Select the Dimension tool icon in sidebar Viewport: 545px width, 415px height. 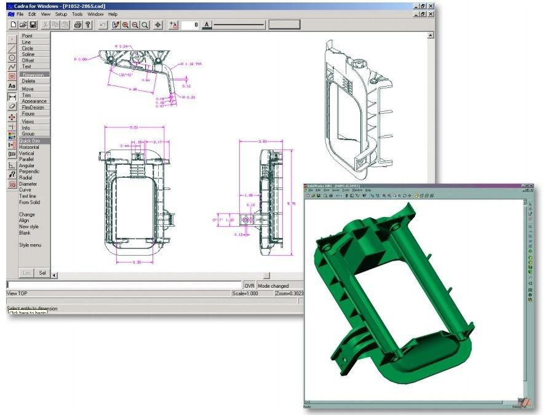point(12,97)
